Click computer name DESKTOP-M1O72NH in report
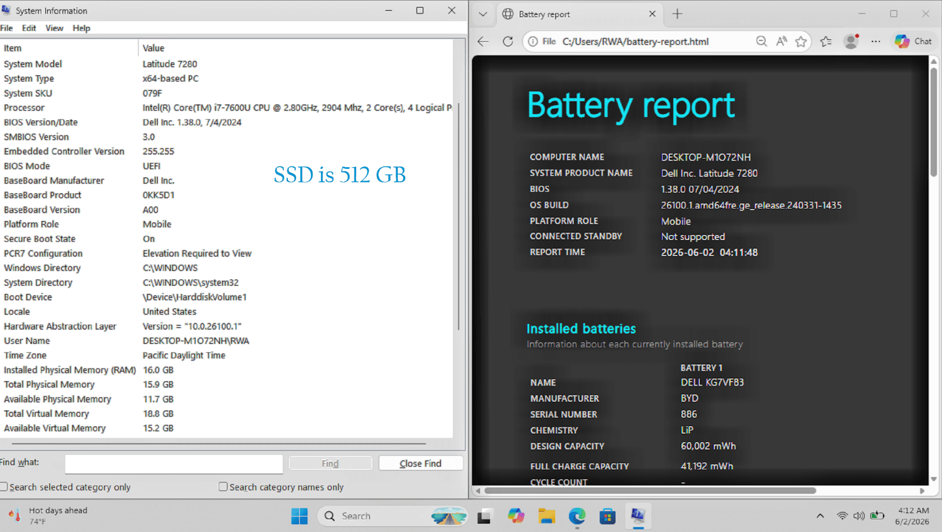942x532 pixels. 706,157
